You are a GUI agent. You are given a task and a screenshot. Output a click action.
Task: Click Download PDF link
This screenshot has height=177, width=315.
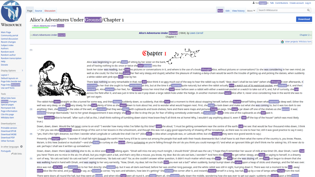tap(8, 138)
